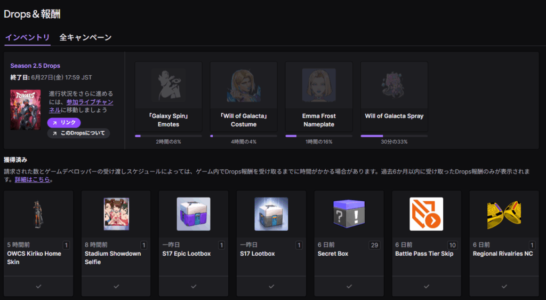546x300 pixels.
Task: Click the '4時間の4%' progress text
Action: point(244,142)
